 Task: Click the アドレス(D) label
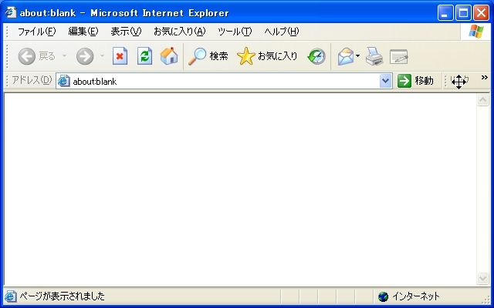coord(32,80)
